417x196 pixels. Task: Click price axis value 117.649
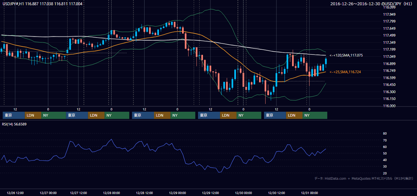(x=389, y=28)
